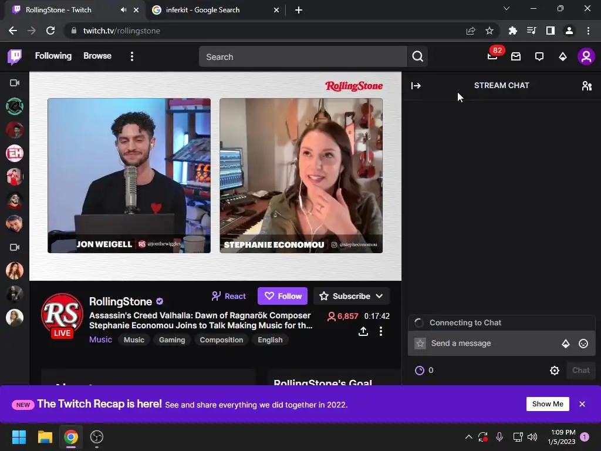The width and height of the screenshot is (601, 451).
Task: Open a new browser tab
Action: pyautogui.click(x=299, y=10)
